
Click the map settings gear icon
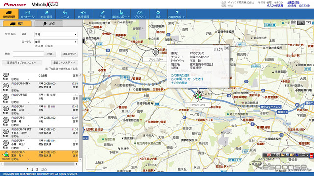click(x=91, y=31)
